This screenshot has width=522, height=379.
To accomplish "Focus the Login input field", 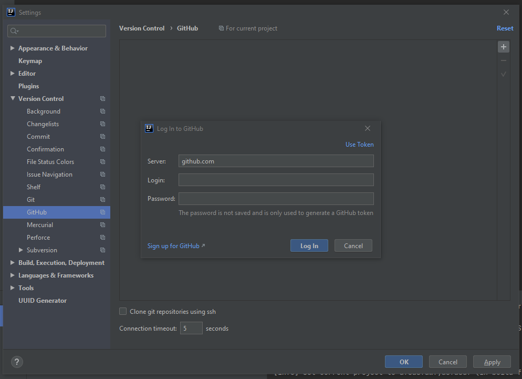I will point(276,180).
